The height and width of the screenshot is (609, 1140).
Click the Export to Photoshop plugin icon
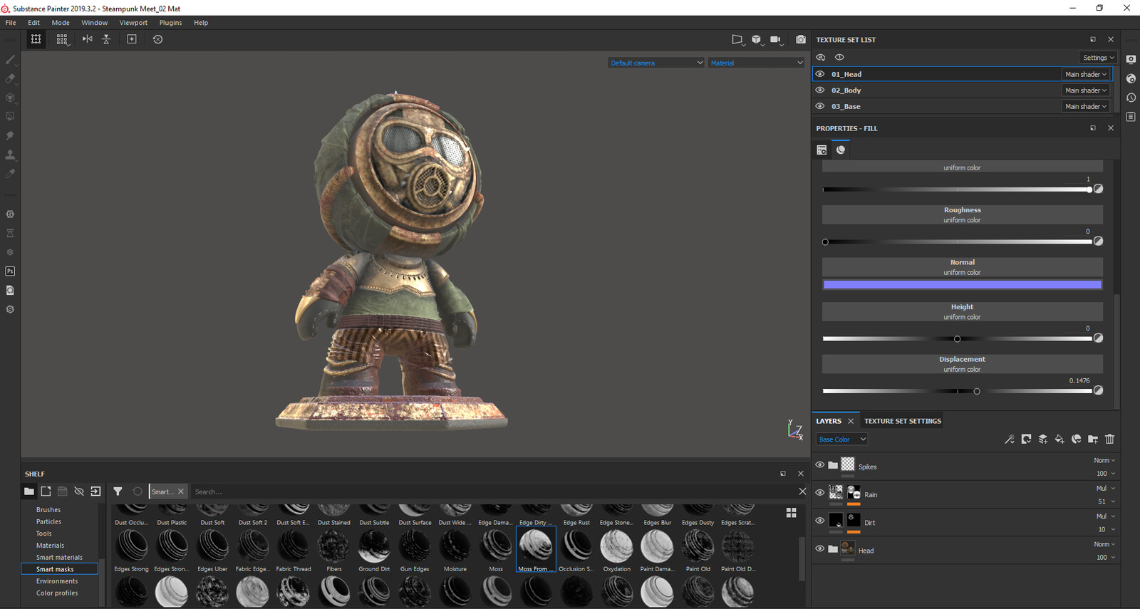[10, 271]
